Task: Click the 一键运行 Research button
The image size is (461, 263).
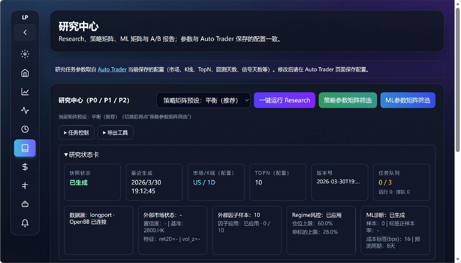Action: pos(284,100)
